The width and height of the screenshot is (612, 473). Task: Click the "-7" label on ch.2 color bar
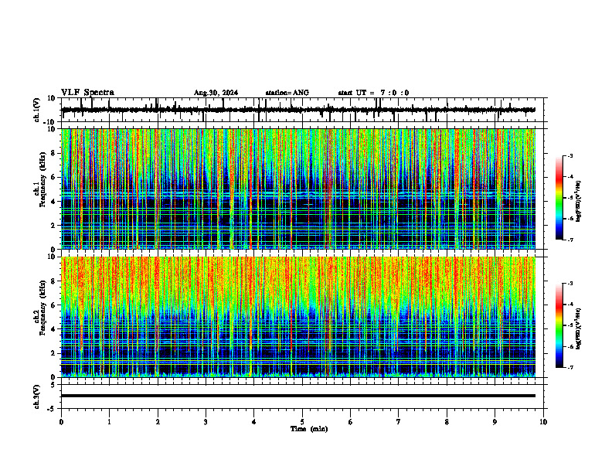coord(569,367)
